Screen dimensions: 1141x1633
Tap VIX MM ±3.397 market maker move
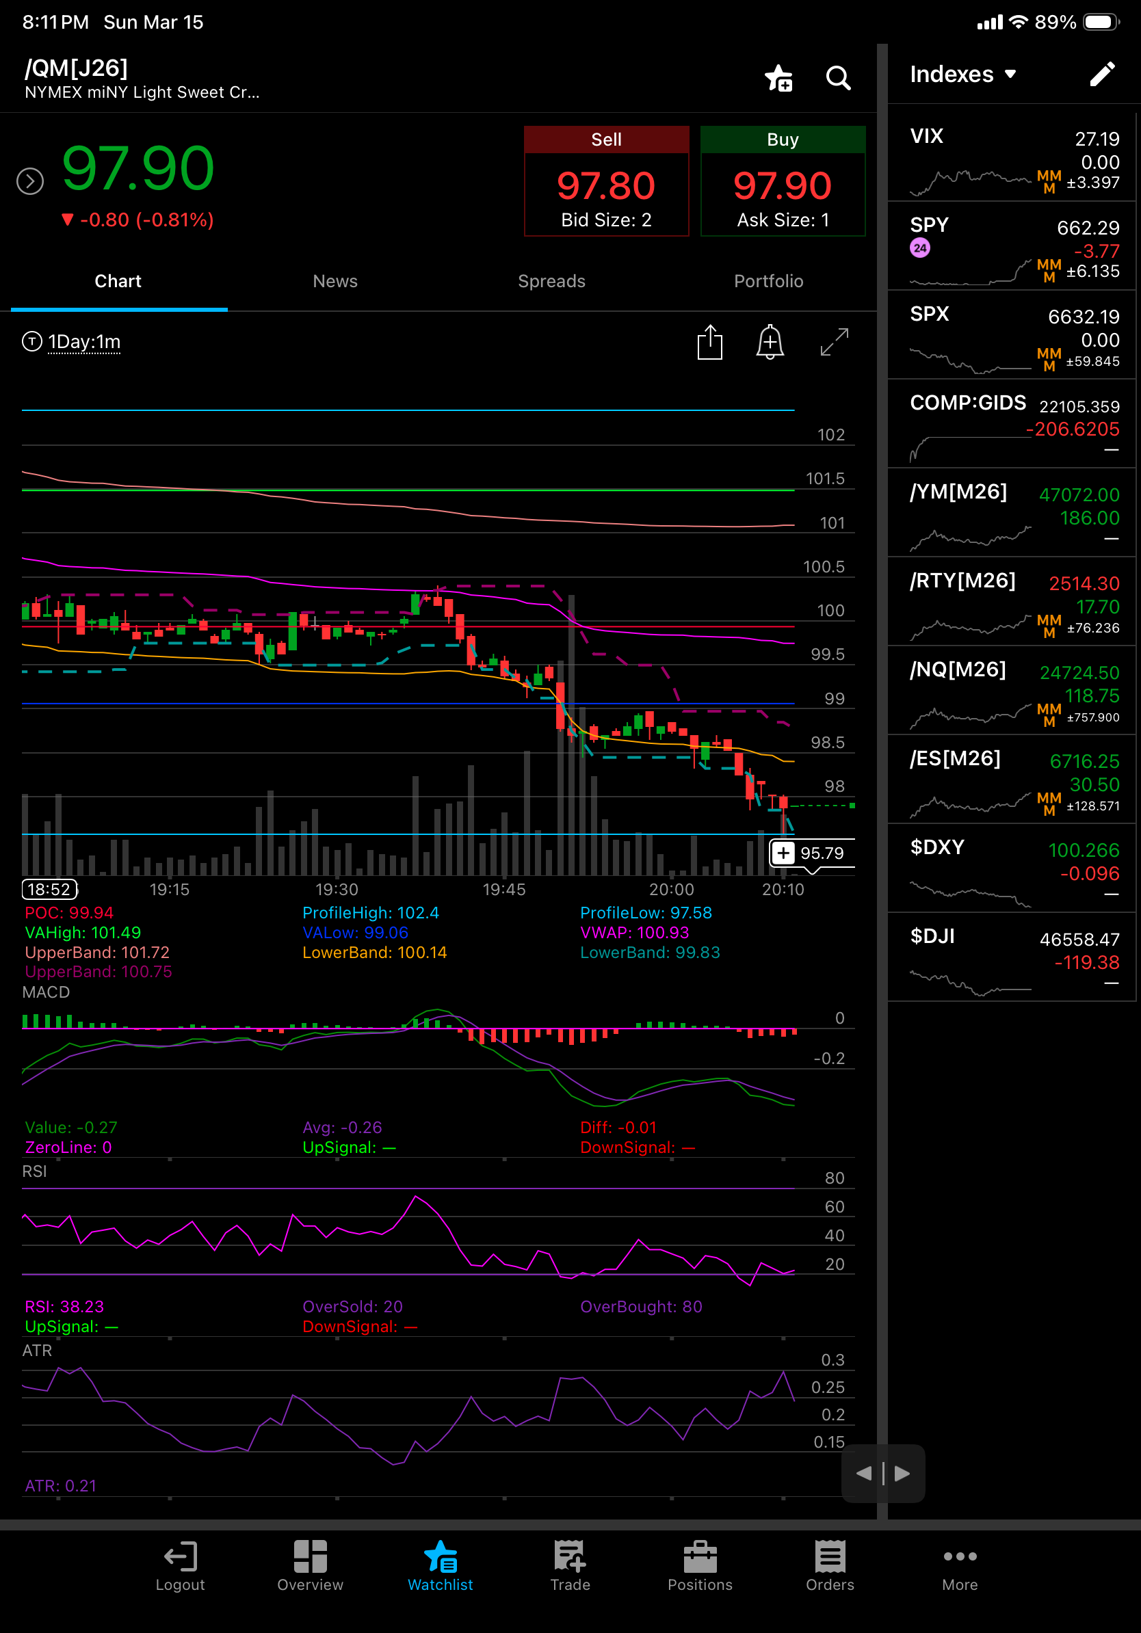[x=1078, y=182]
